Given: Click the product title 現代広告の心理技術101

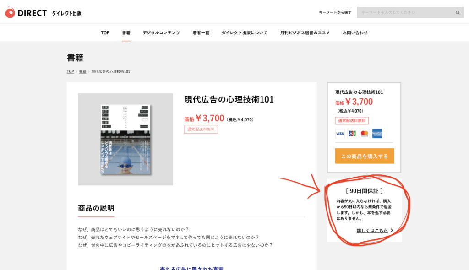Looking at the screenshot, I should pos(229,99).
